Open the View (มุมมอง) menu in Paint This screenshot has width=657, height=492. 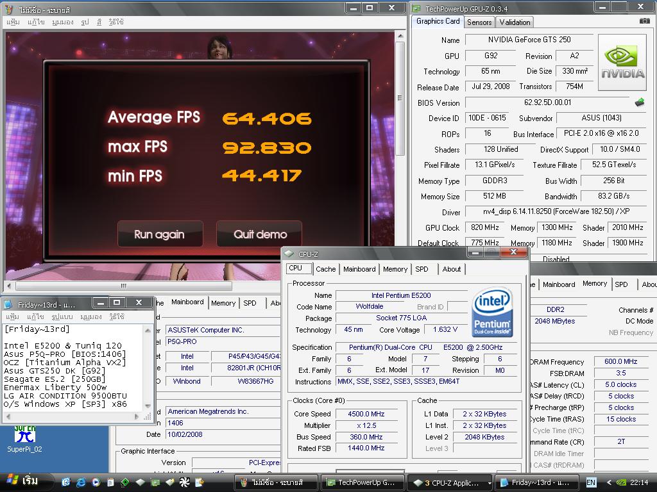[63, 22]
